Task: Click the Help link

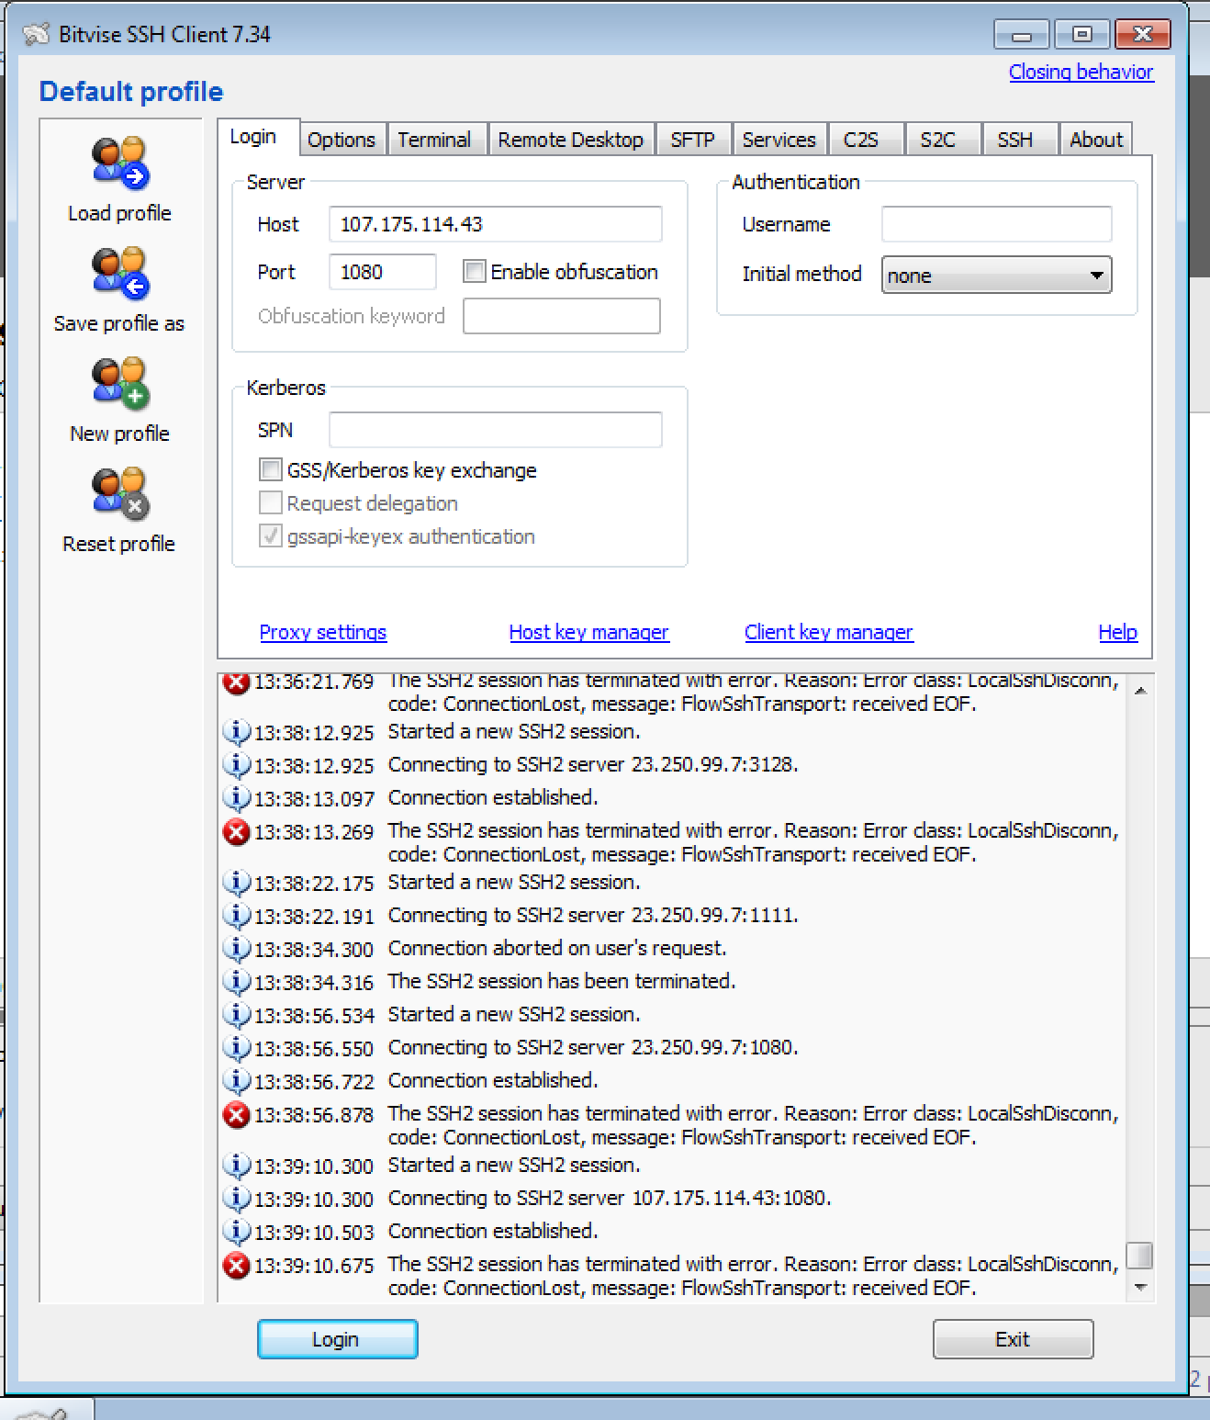Action: click(1117, 632)
